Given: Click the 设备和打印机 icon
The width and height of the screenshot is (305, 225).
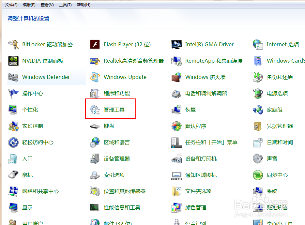Looking at the screenshot, I should pyautogui.click(x=176, y=159).
